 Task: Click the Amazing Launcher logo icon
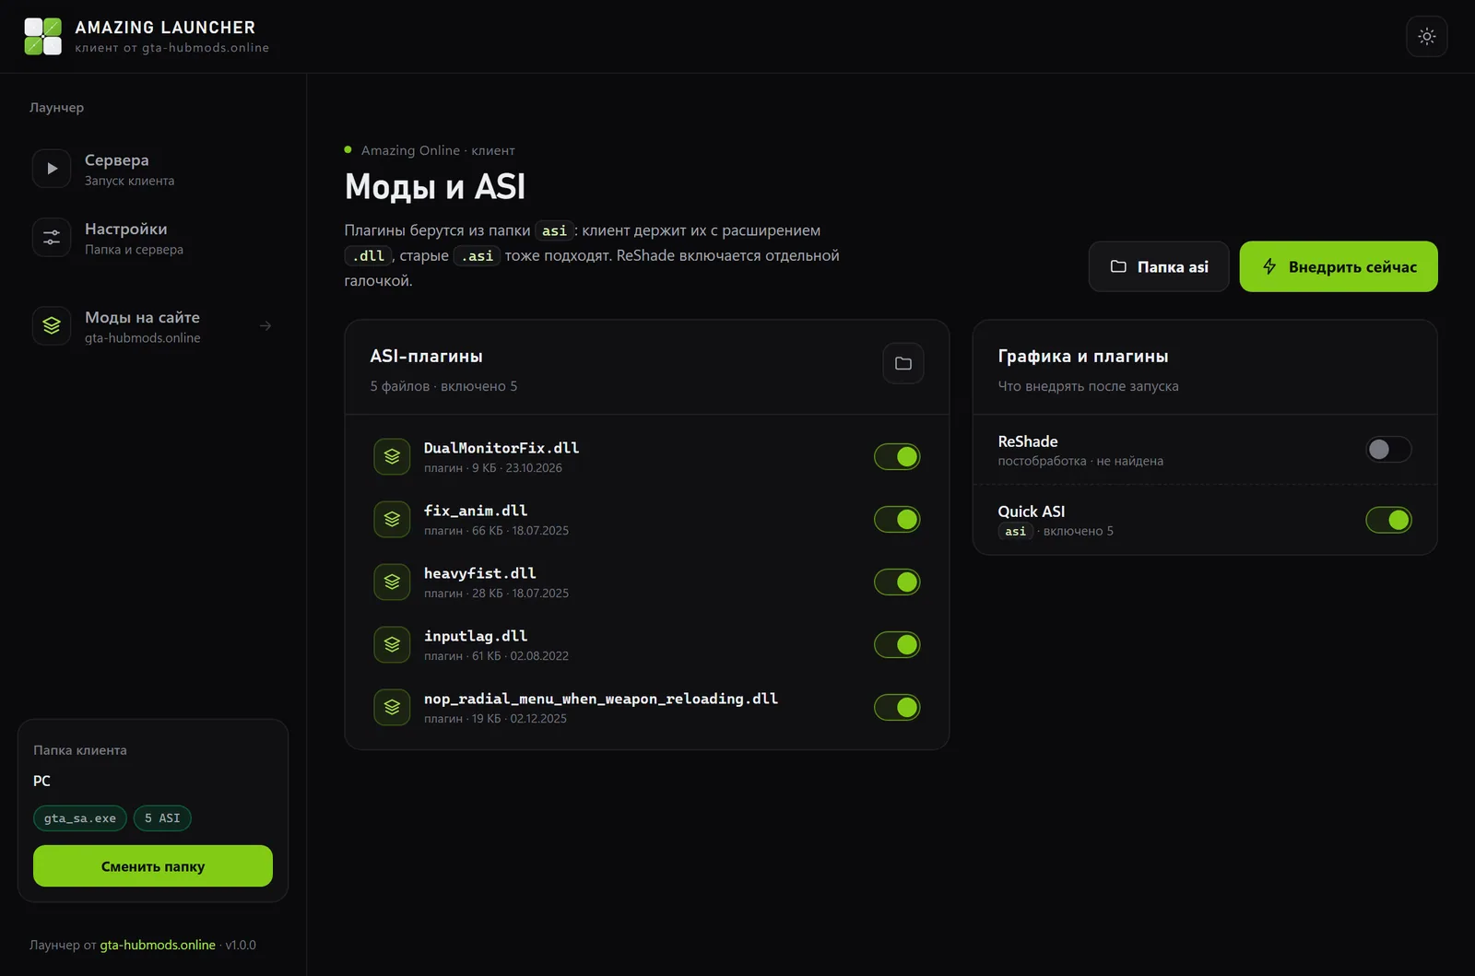(x=42, y=36)
